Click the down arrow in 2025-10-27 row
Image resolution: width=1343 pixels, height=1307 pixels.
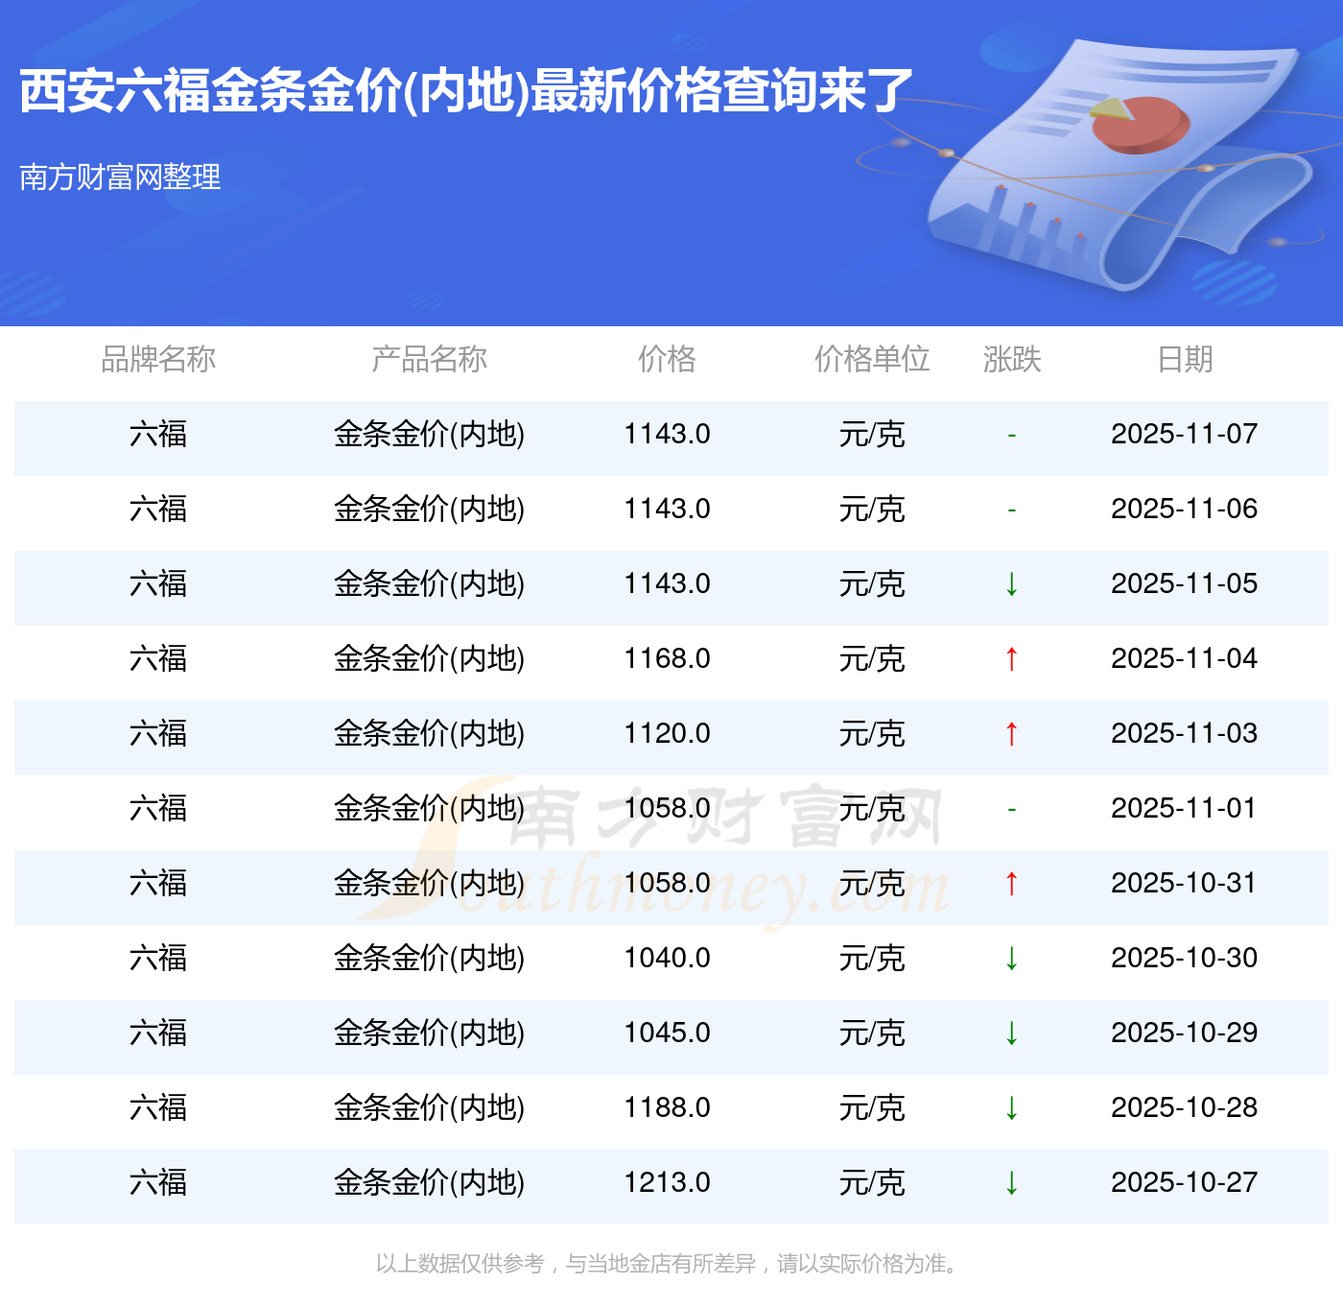1011,1183
